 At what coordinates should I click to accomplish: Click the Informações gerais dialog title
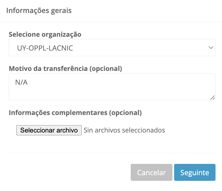(39, 11)
